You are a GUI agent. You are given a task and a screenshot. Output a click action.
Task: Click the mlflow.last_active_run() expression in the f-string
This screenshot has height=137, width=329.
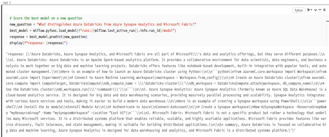(x=117, y=31)
